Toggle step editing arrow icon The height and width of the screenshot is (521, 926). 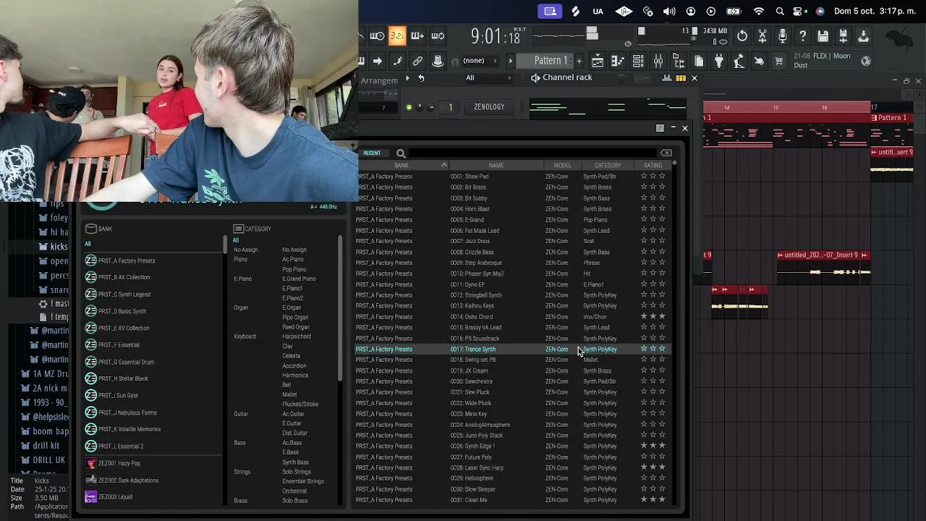coord(377,61)
